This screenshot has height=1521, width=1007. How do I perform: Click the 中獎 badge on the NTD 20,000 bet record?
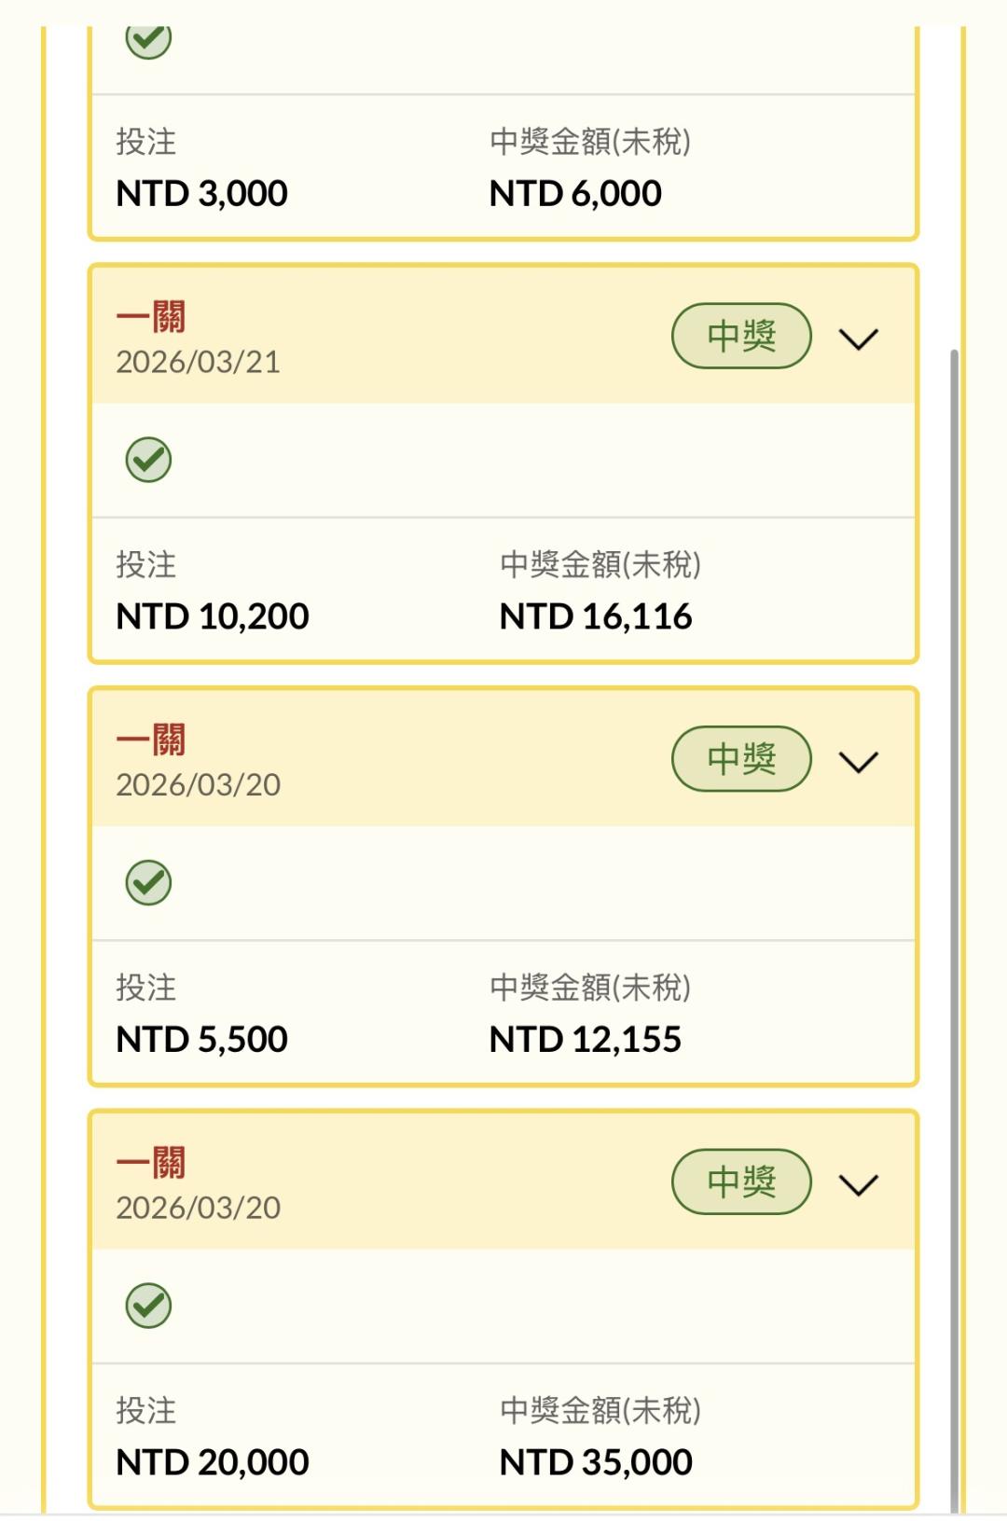(741, 1182)
